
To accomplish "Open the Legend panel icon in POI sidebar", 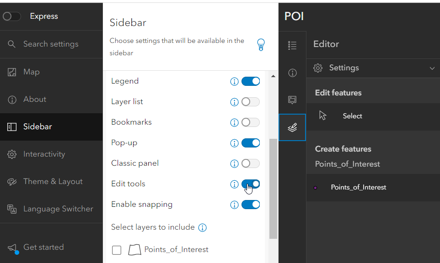I will point(292,45).
